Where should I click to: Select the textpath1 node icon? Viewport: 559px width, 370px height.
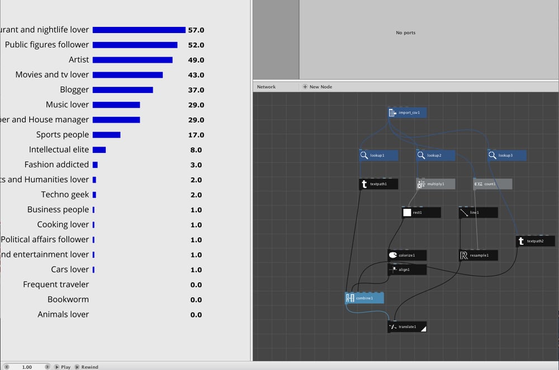tap(364, 184)
